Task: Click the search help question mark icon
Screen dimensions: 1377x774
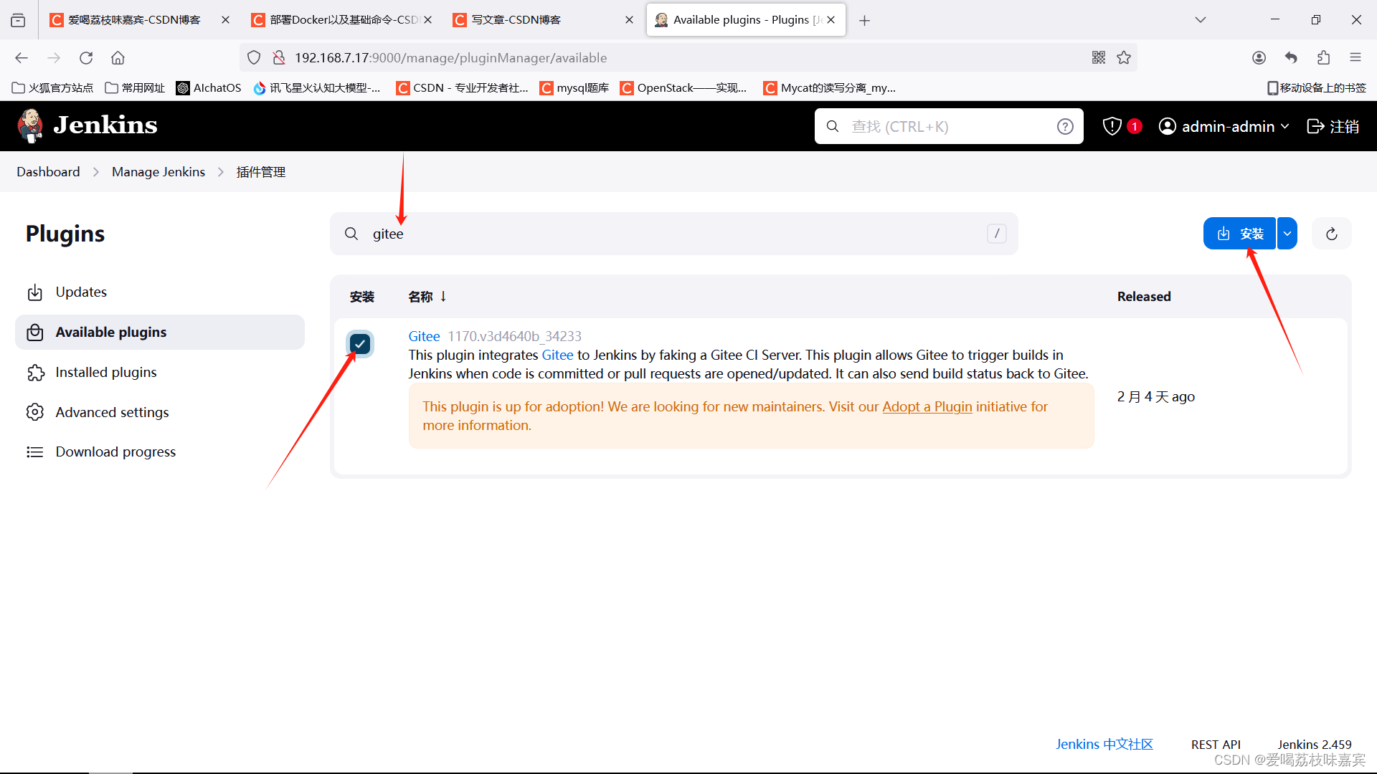Action: [1065, 126]
